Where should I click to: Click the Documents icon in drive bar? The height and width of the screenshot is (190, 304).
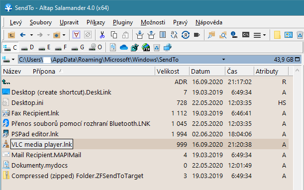pos(113,48)
